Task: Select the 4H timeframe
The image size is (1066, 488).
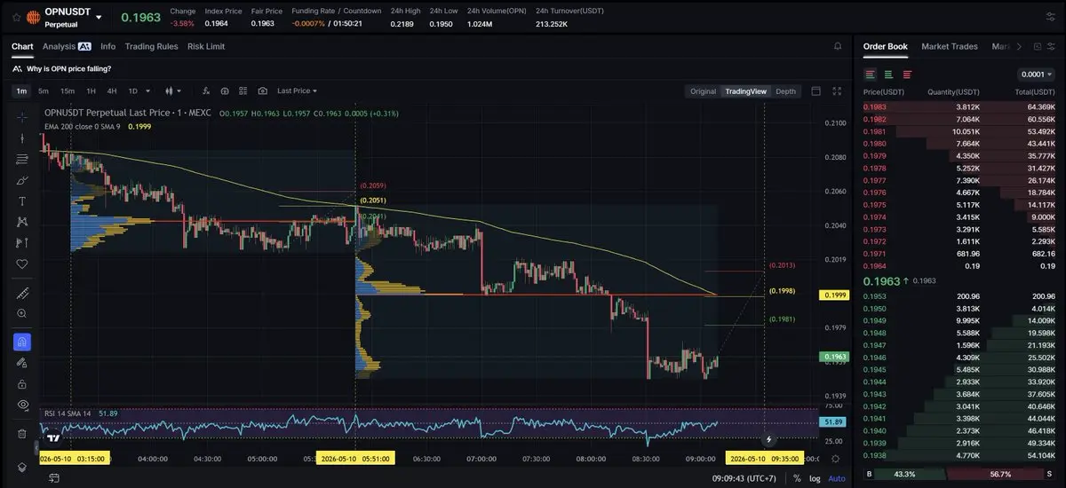Action: point(112,91)
